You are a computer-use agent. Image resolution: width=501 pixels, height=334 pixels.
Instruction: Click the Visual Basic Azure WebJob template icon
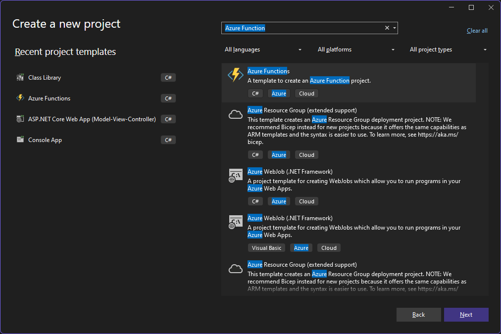coord(235,222)
